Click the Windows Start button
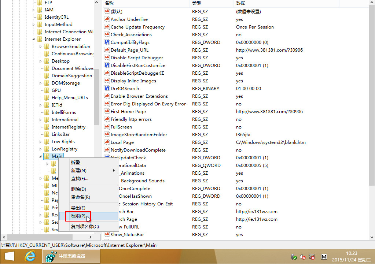 10,256
